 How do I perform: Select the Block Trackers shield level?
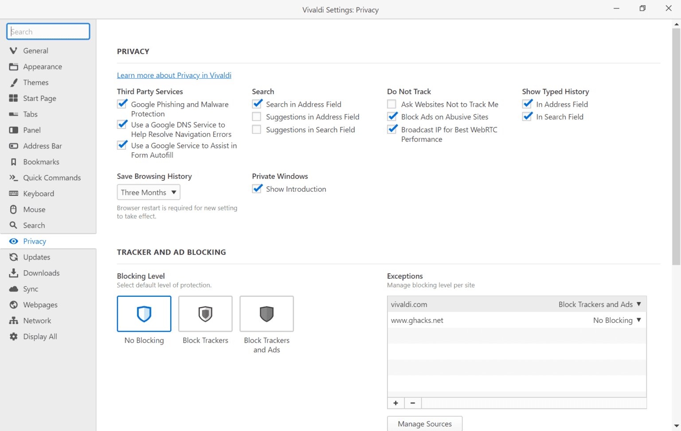click(205, 314)
